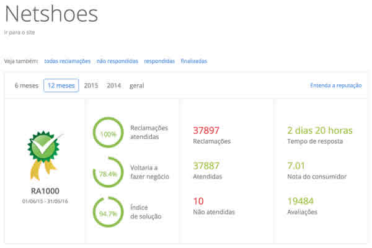Screen dimensions: 372x248
Task: Click the 78.4% Voltaria a fazer negócio gauge
Action: [x=108, y=174]
